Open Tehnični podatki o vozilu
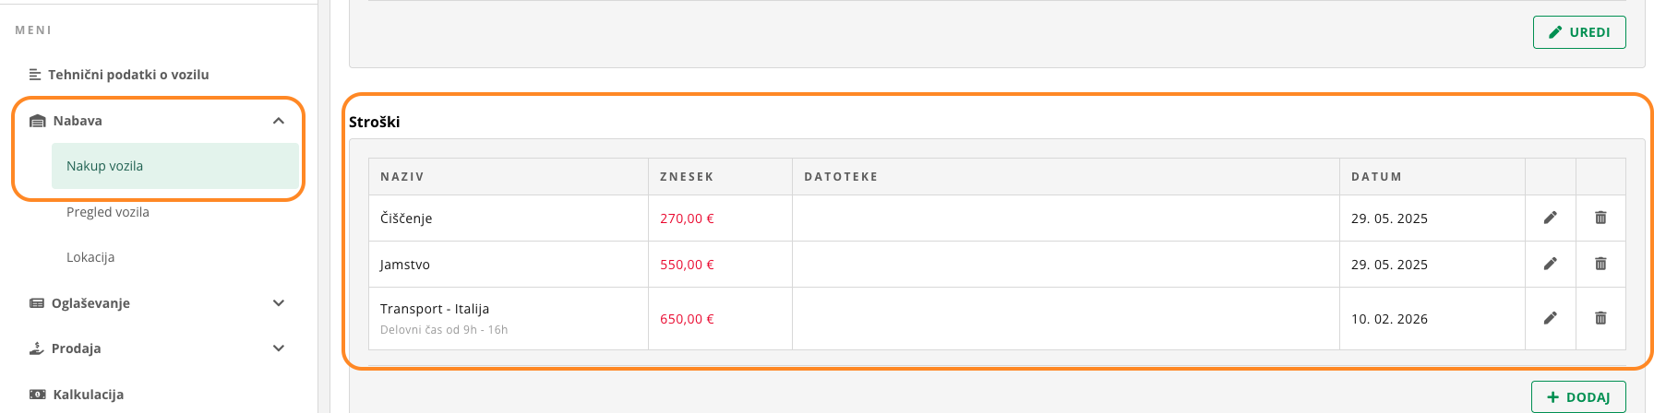 [128, 75]
